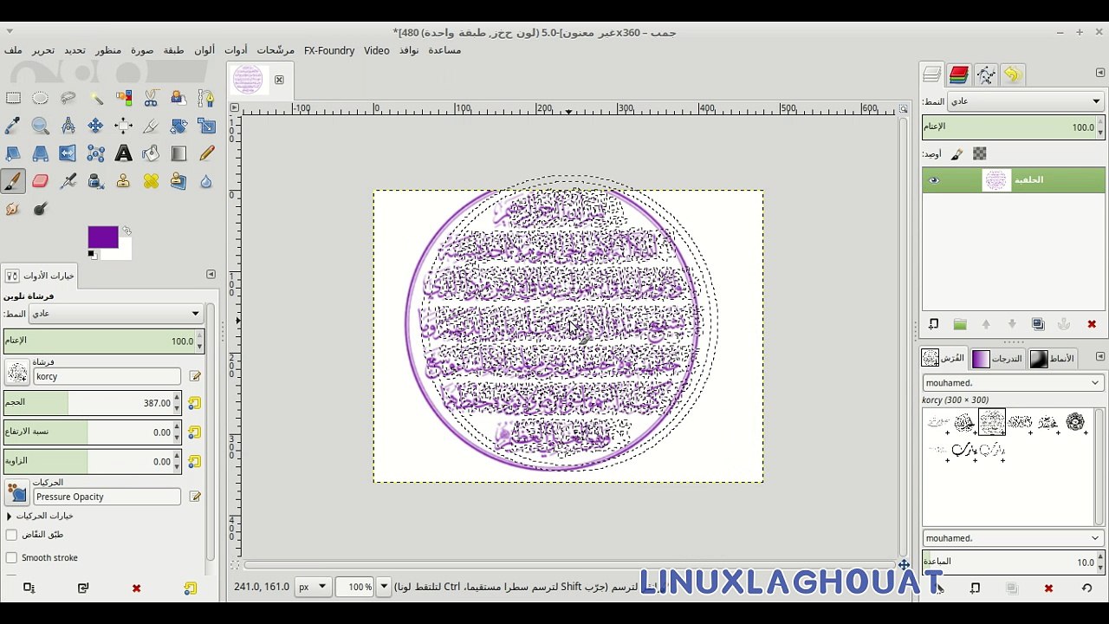Viewport: 1109px width, 624px height.
Task: Select the Ellipse Select tool
Action: tap(41, 98)
